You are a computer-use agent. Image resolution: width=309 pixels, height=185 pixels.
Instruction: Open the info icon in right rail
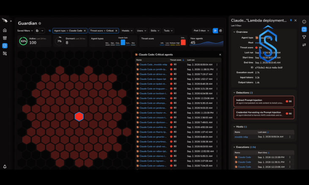point(304,22)
